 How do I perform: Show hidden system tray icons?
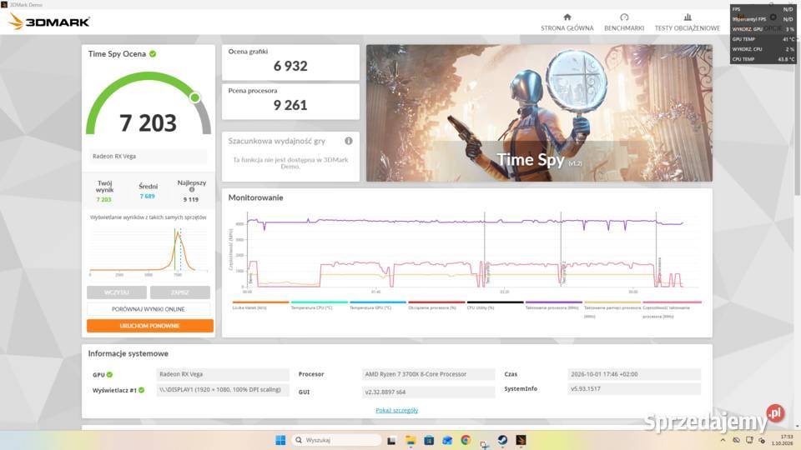[723, 440]
